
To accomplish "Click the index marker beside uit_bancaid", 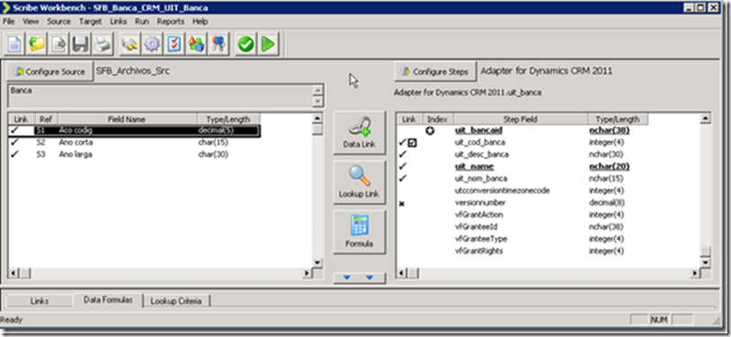I will [x=431, y=130].
